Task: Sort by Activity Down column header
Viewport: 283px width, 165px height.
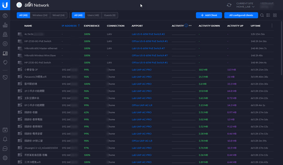Action: [209, 26]
